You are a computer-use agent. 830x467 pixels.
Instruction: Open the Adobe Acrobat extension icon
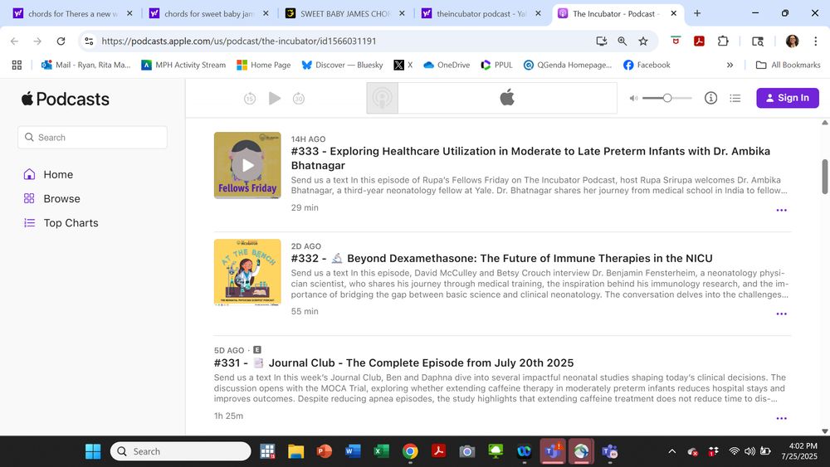coord(699,41)
